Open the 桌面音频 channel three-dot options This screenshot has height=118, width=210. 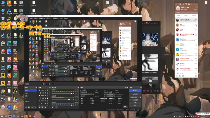click(x=76, y=100)
